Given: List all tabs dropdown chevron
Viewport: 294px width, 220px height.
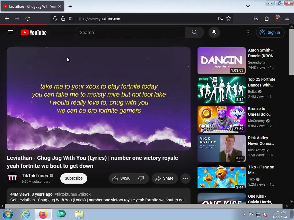Looking at the screenshot, I should tap(248, 6).
